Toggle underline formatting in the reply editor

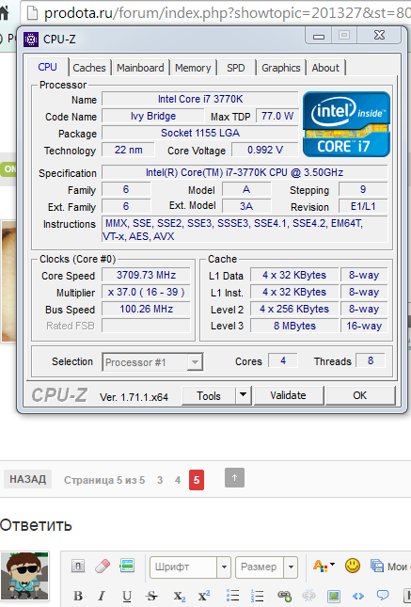[127, 596]
